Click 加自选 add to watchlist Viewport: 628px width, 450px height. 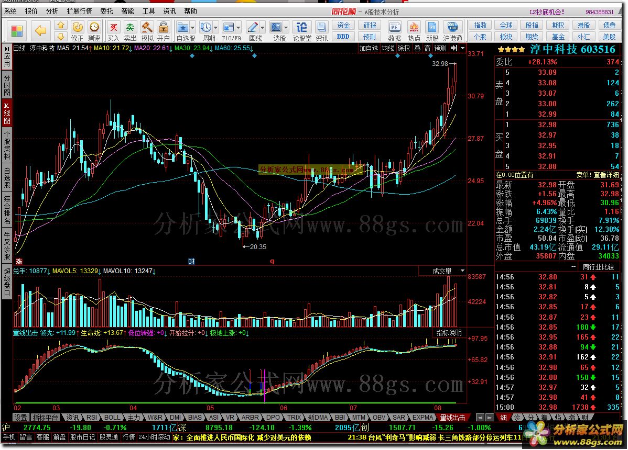[369, 48]
